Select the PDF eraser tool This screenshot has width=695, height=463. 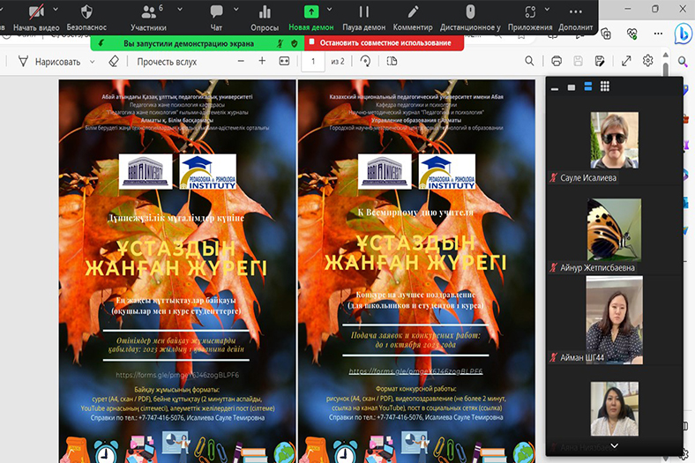click(113, 62)
